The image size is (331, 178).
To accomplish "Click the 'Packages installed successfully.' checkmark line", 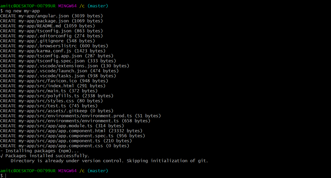I will click(45, 156).
